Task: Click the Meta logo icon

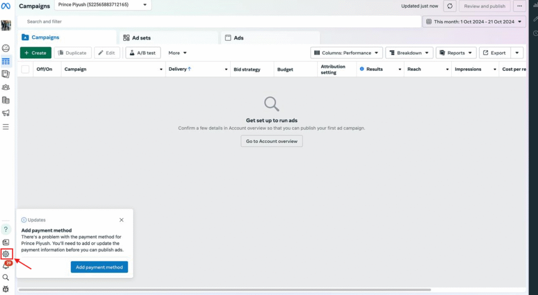Action: click(6, 6)
